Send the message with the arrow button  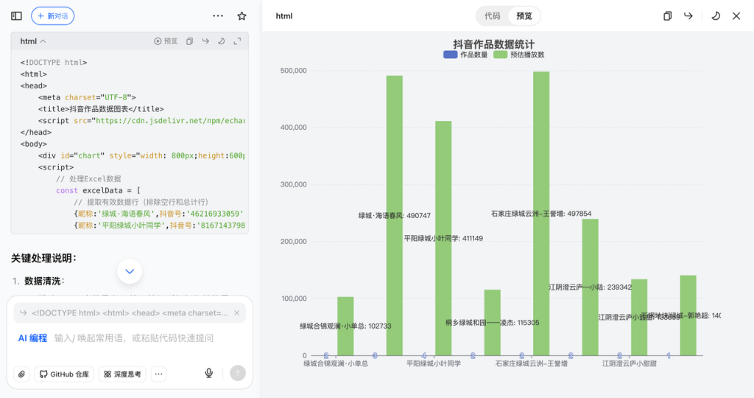(x=238, y=373)
